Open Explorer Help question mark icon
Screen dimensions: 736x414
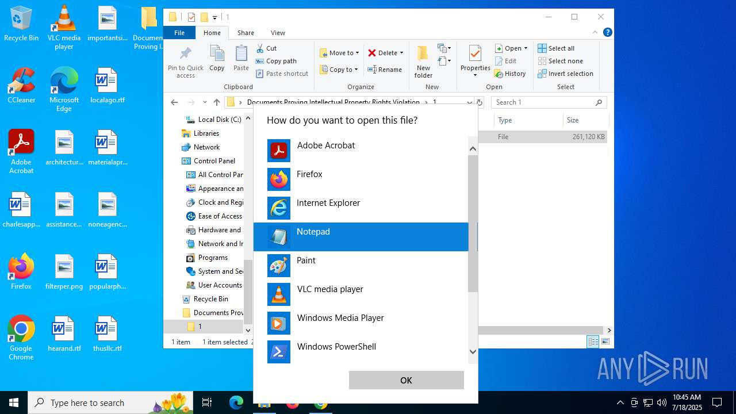point(607,33)
